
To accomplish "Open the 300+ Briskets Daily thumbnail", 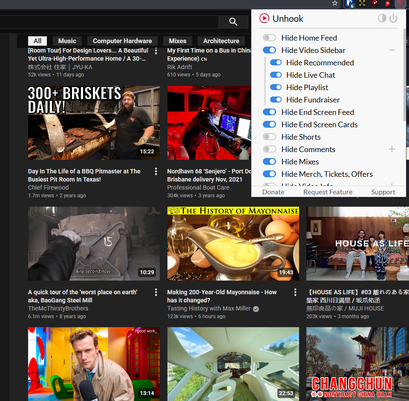I will click(94, 123).
